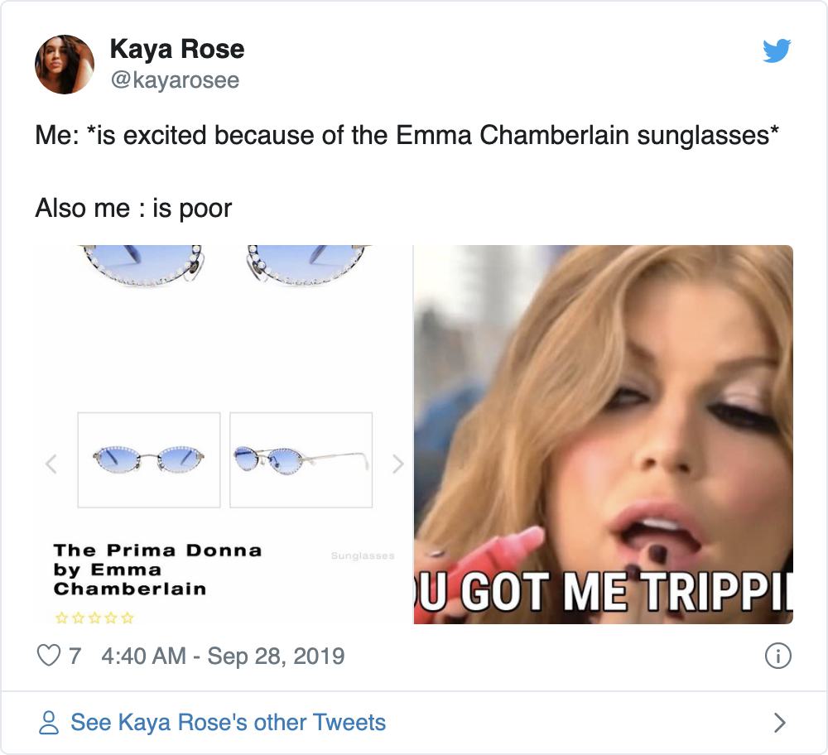Click The Prima Donna by Emma Chamberlain title
Screen dimensions: 828x755
pyautogui.click(x=157, y=570)
